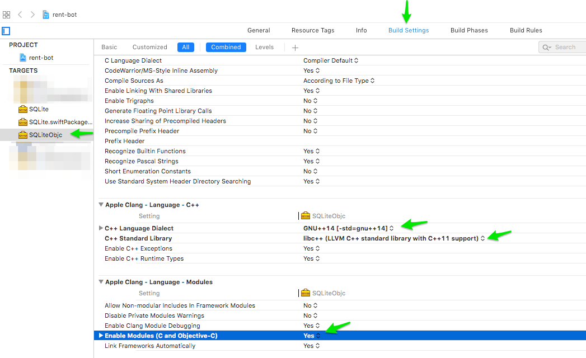Toggle the targets sidebar panel icon
586x358 pixels.
(6, 31)
